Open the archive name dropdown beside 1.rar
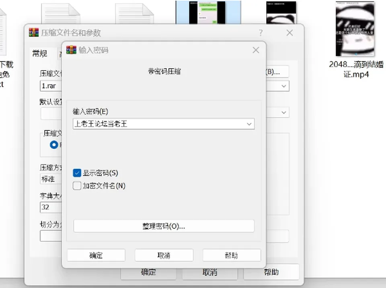The height and width of the screenshot is (288, 386). point(284,86)
